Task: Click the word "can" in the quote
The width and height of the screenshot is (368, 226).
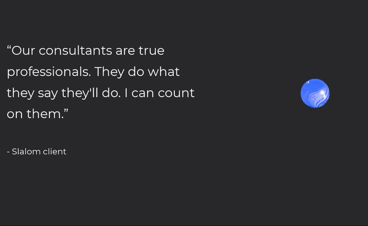Action: [x=142, y=93]
